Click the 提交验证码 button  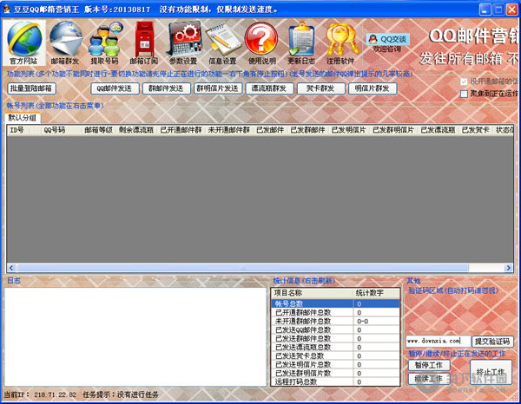tap(492, 342)
